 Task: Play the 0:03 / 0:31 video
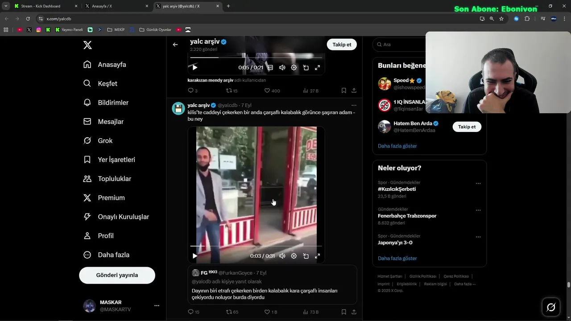(194, 256)
